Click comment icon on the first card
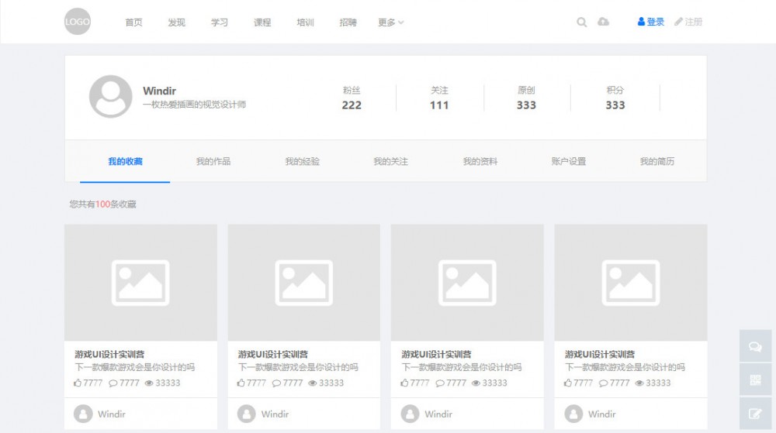The height and width of the screenshot is (433, 776). 113,383
